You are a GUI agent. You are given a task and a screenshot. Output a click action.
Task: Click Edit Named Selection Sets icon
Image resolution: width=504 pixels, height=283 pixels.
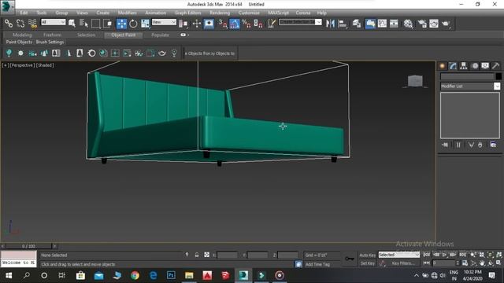click(272, 24)
